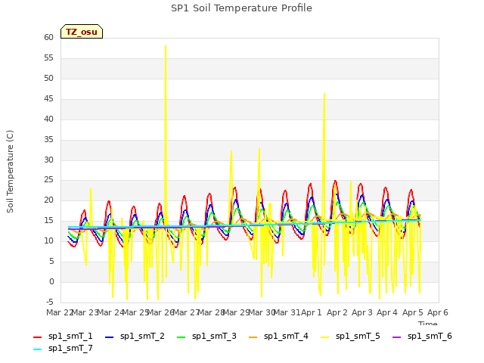Click the y-axis tick label 55

coord(48,57)
